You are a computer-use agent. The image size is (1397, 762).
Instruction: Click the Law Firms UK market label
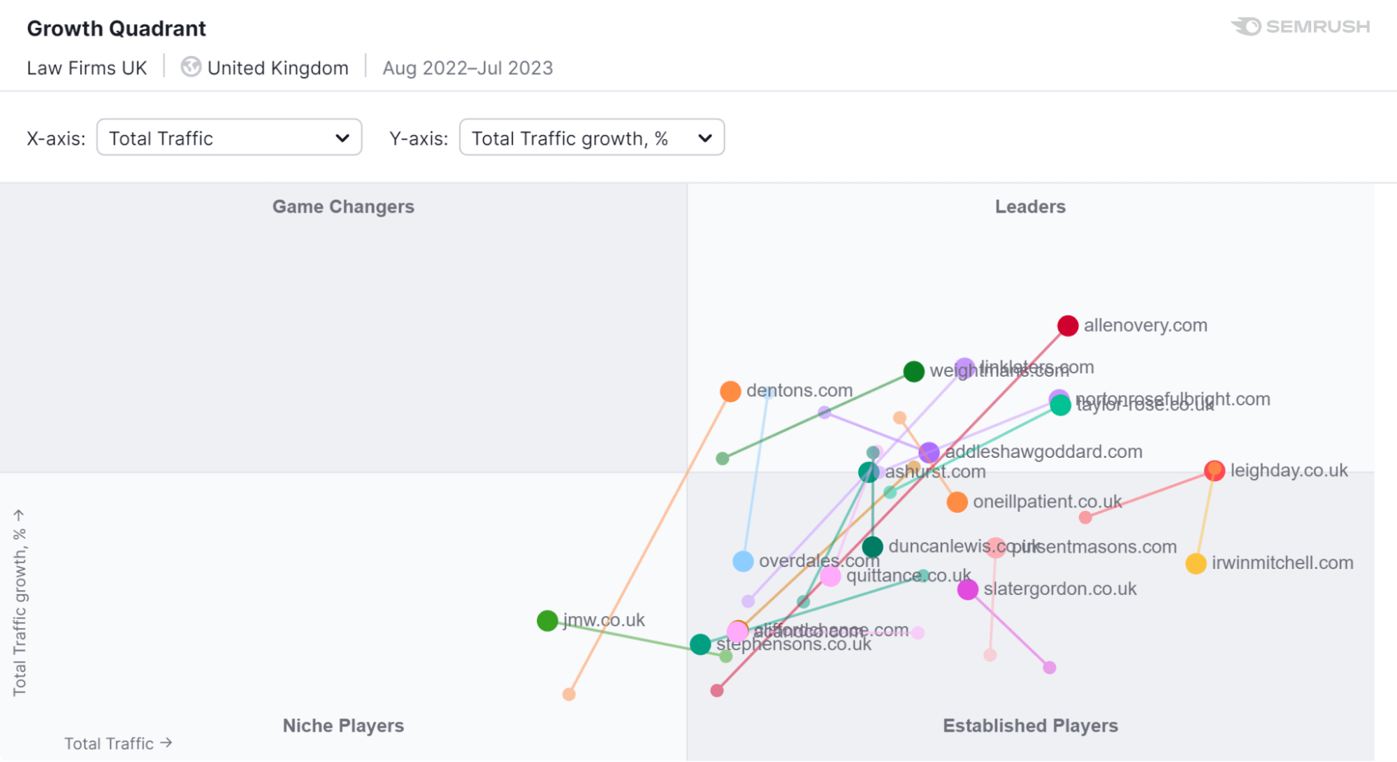[x=87, y=68]
